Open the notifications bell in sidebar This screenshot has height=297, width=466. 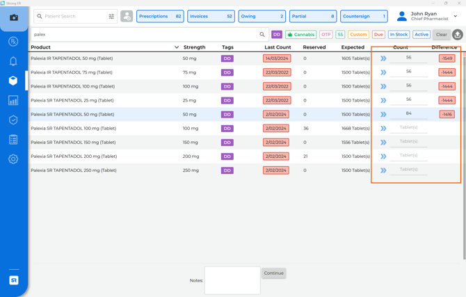click(x=13, y=61)
